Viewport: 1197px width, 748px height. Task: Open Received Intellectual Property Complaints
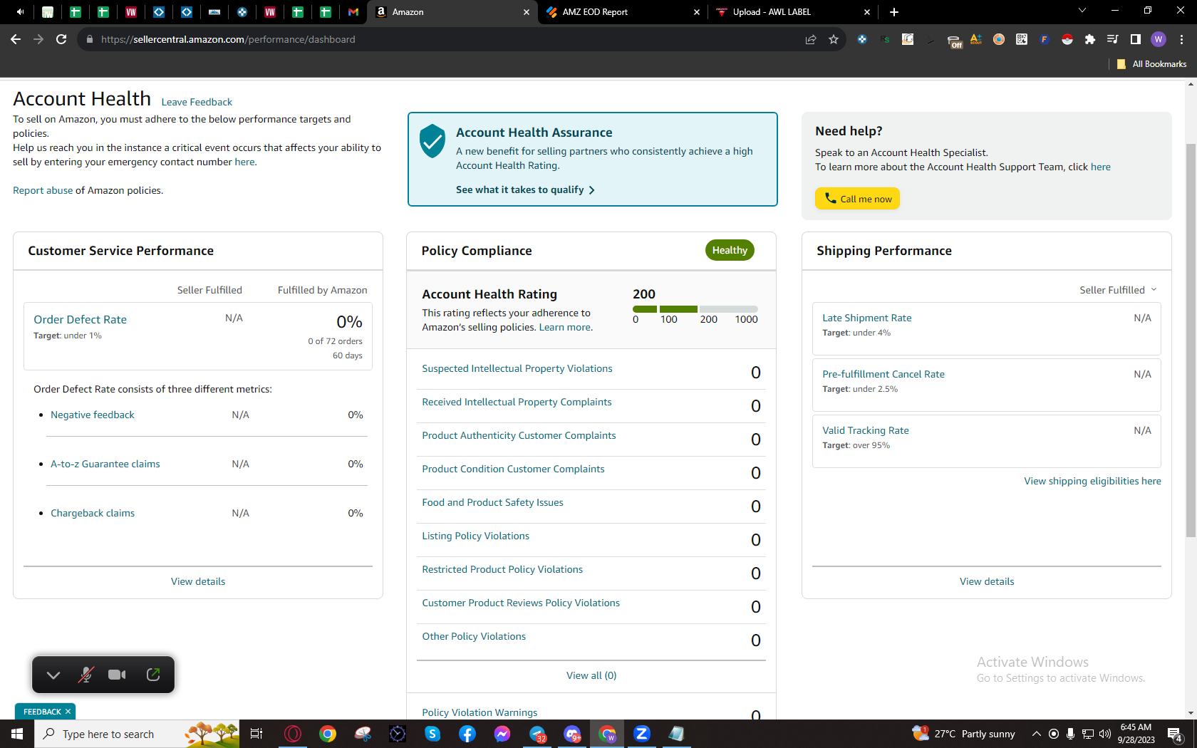coord(517,402)
